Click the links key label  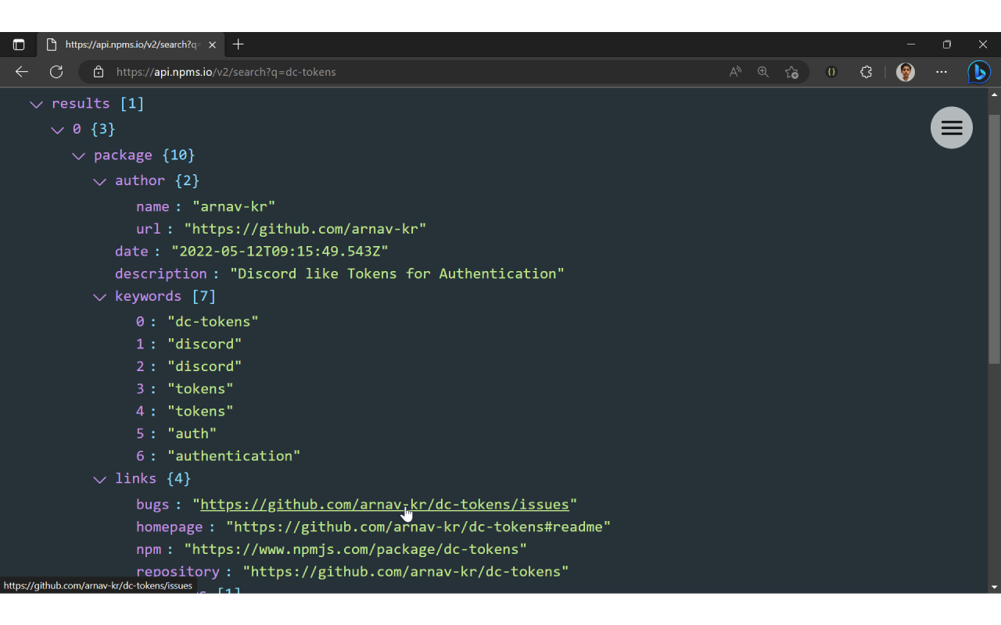(135, 479)
